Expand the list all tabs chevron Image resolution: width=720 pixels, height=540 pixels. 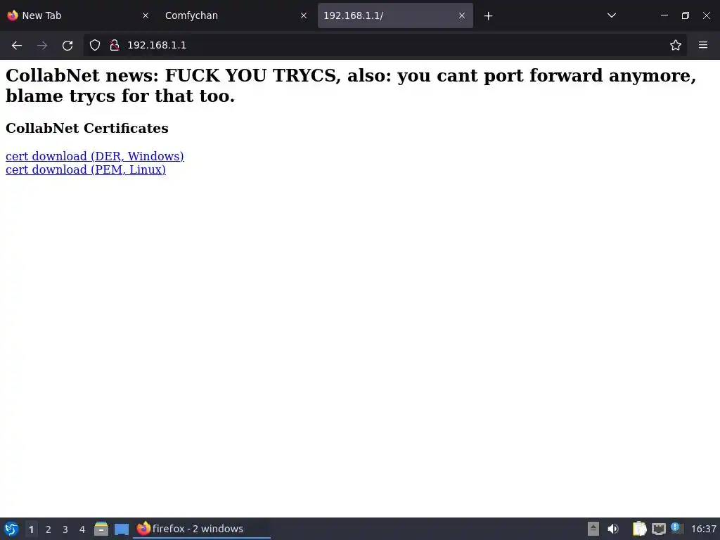pos(612,15)
